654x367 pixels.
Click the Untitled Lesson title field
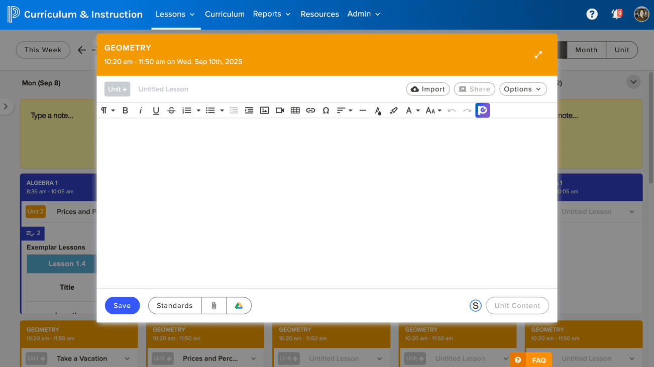[x=163, y=89]
